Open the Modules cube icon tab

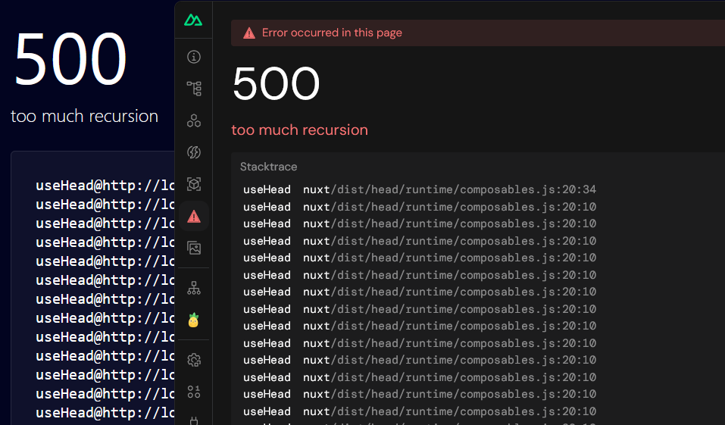[194, 184]
